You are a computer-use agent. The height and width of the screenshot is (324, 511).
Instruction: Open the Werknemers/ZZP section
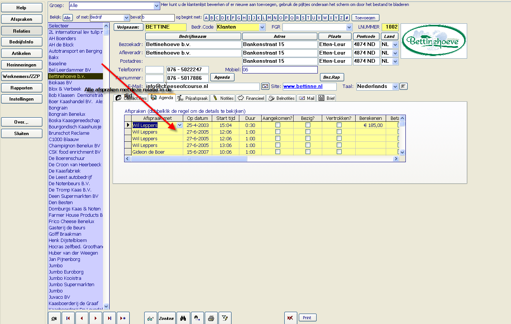(22, 76)
